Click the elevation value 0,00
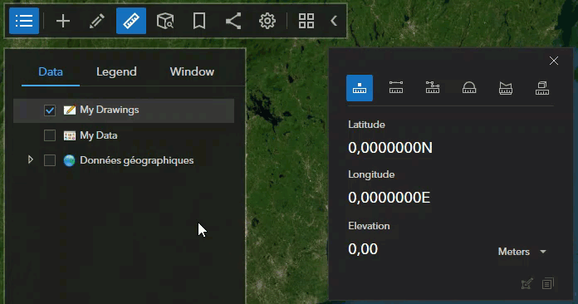The image size is (578, 304). point(363,249)
